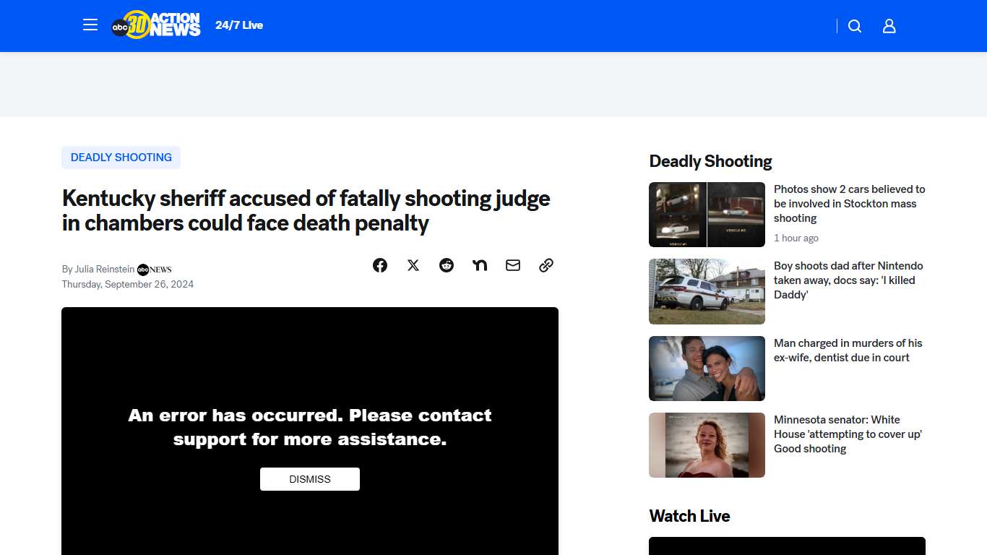
Task: Dismiss the video error message
Action: click(x=309, y=478)
